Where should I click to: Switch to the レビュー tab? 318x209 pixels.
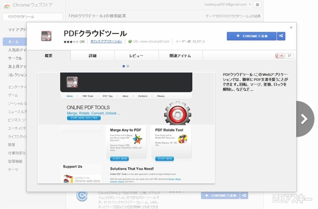(137, 56)
